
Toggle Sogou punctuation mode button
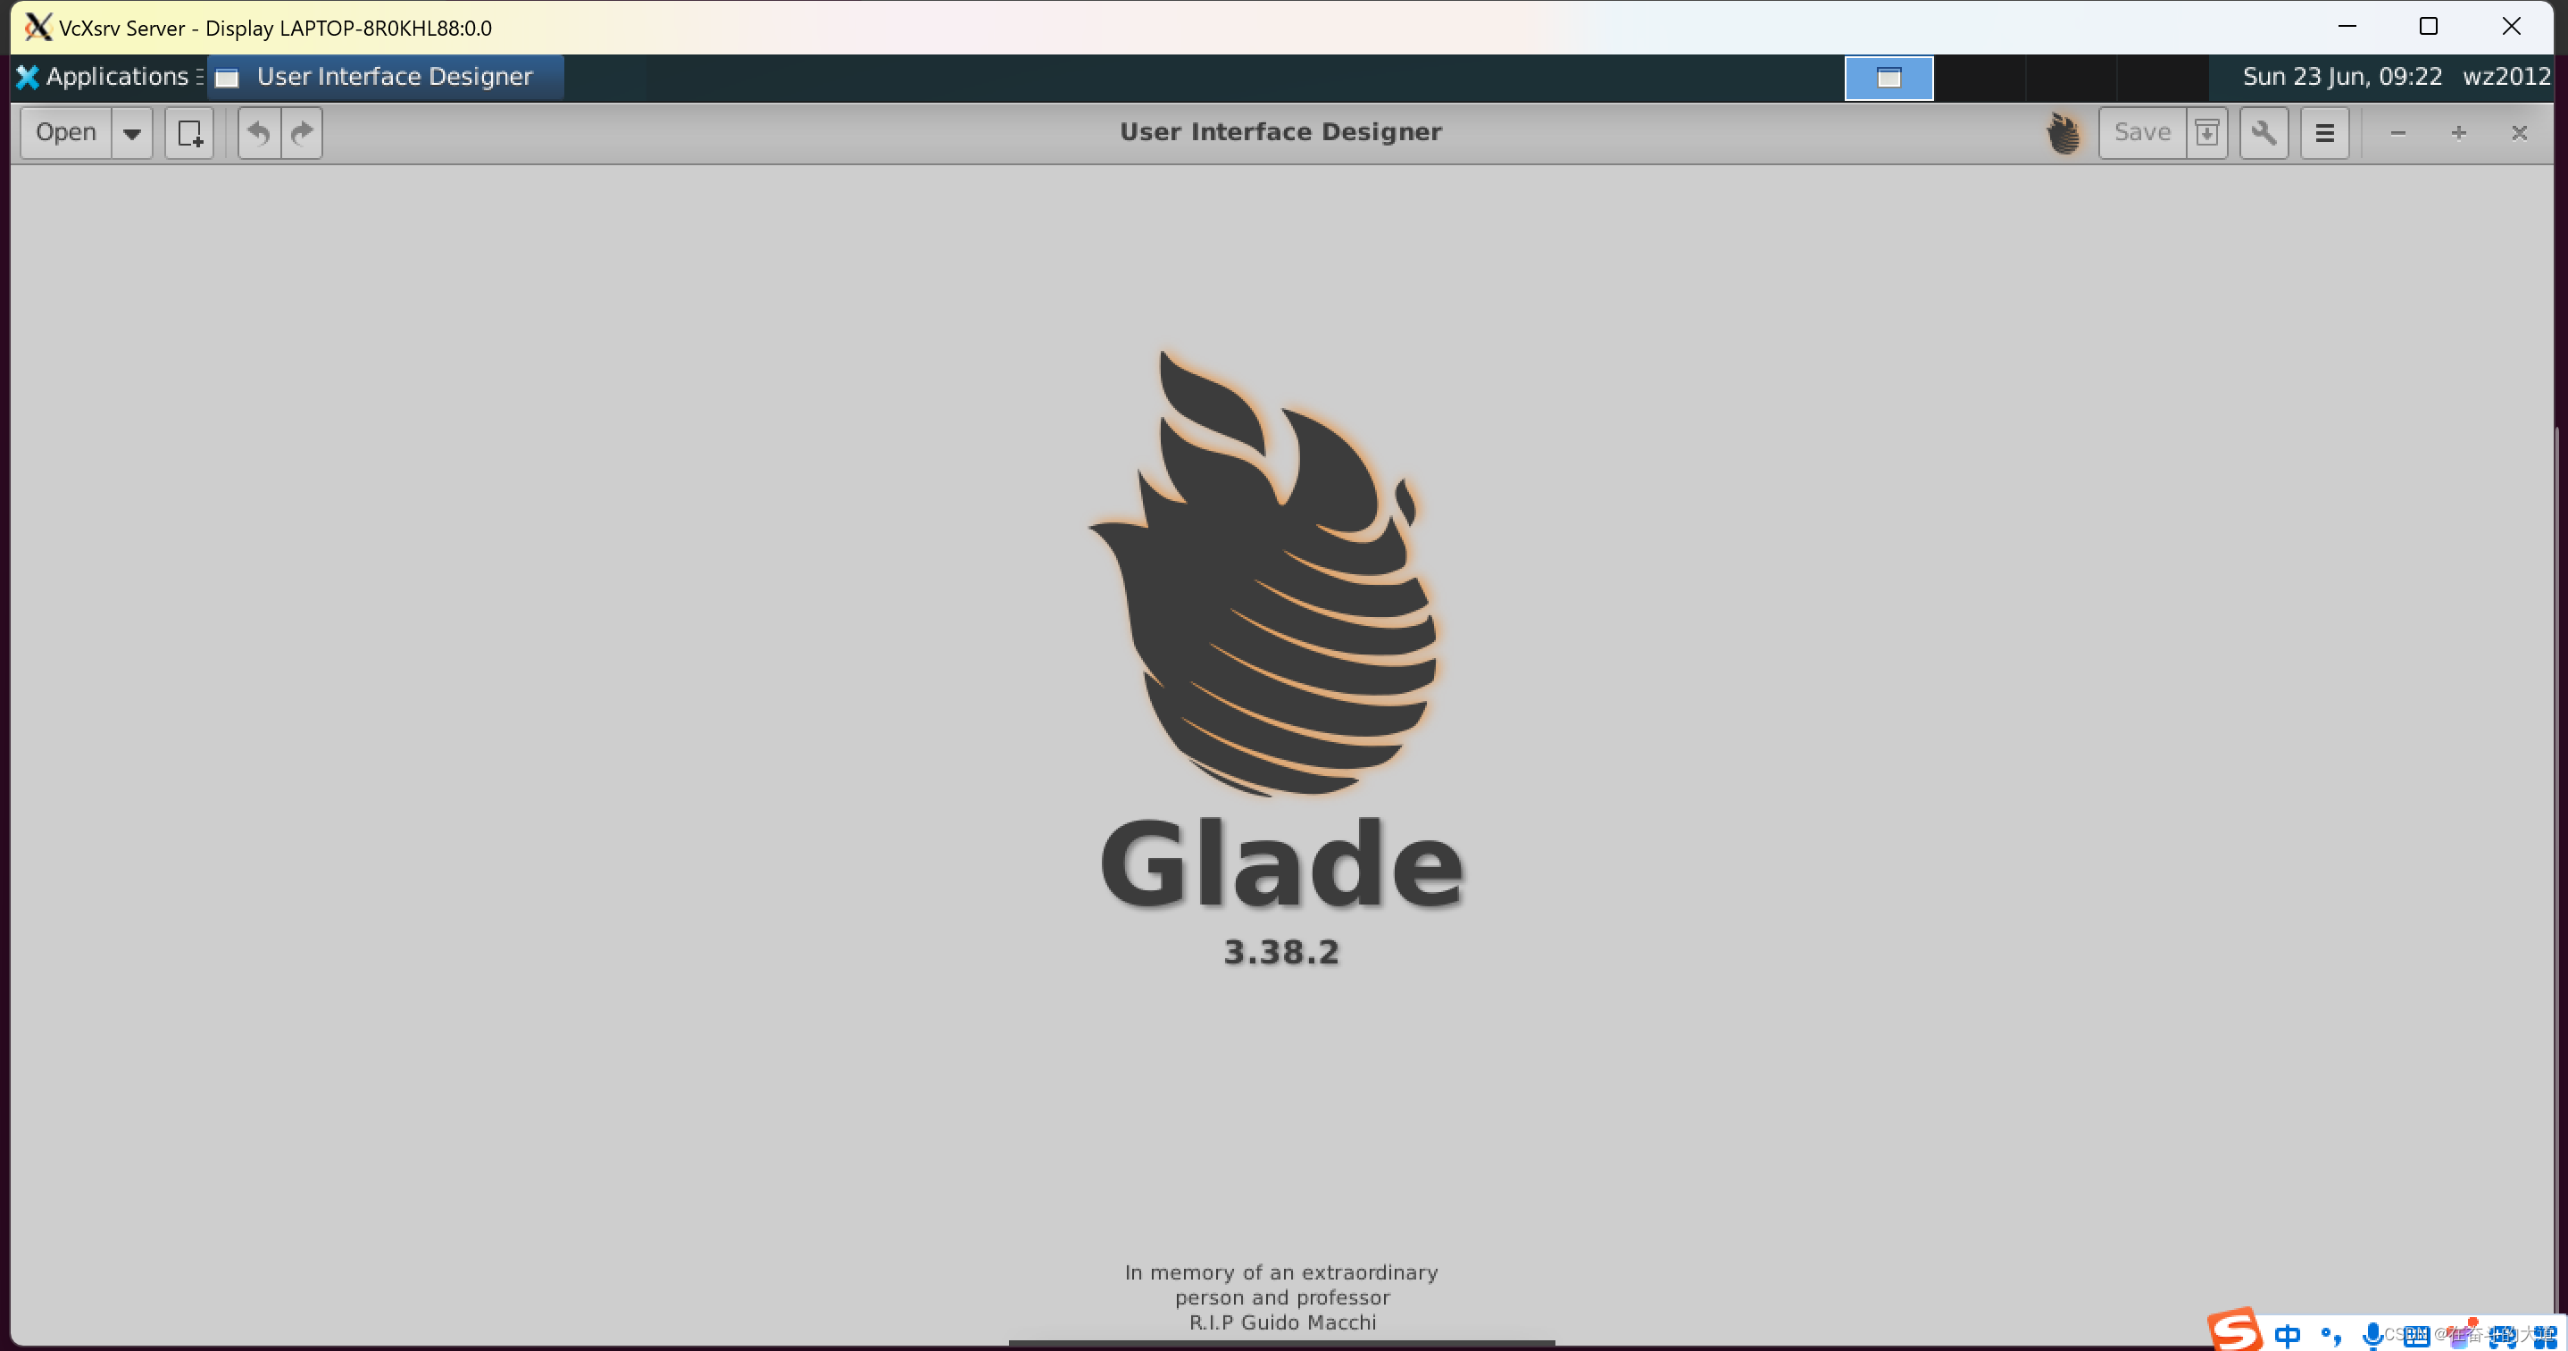coord(2330,1334)
